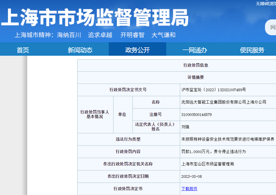Image resolution: width=276 pixels, height=195 pixels.
Task: Select registration number 310000500146579
Action: (196, 115)
